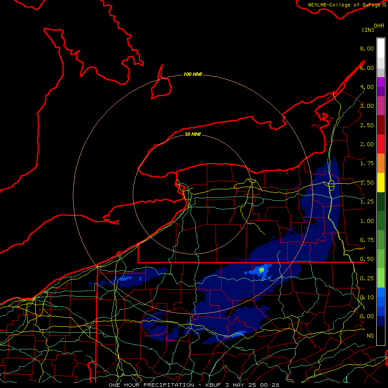Image resolution: width=388 pixels, height=388 pixels.
Task: Select the 0.00 legend value
Action: click(367, 316)
